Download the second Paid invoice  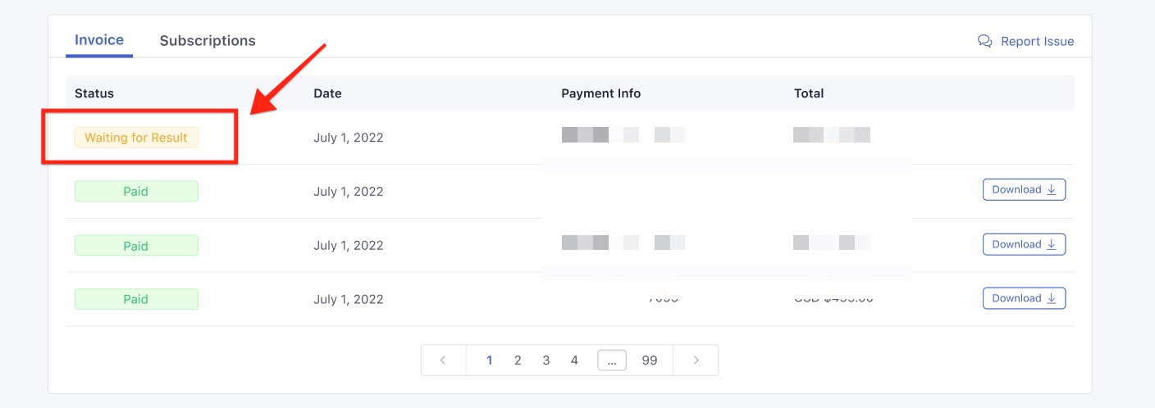[x=1024, y=244]
